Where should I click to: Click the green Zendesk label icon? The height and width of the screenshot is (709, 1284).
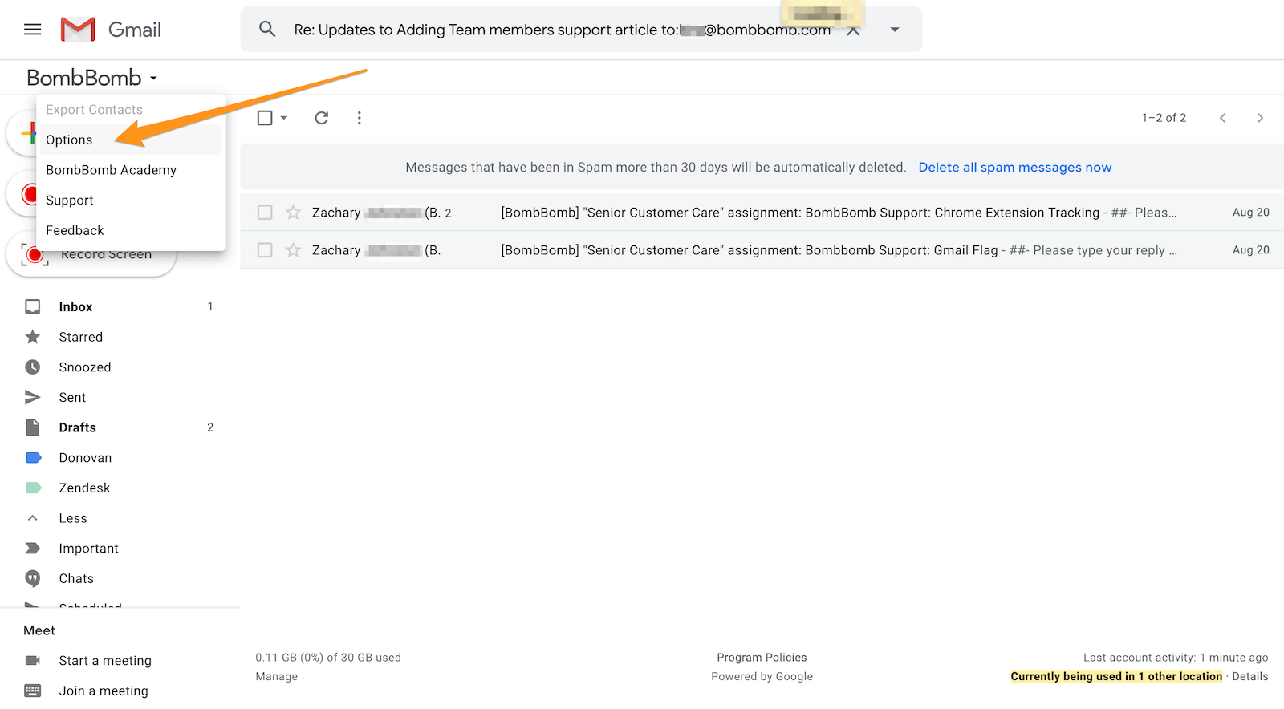coord(34,488)
